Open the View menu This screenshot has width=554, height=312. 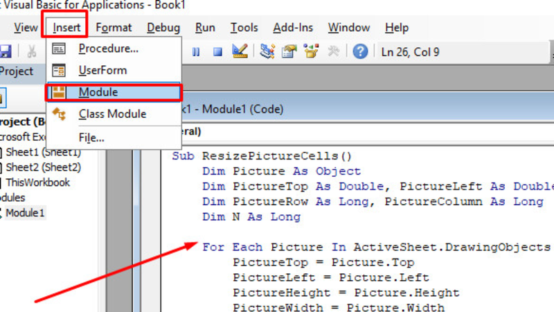[26, 28]
